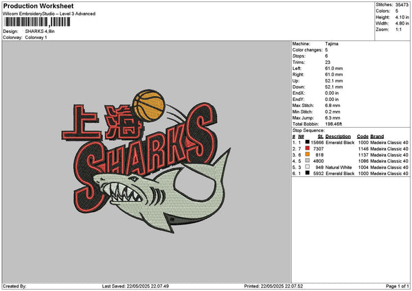Click the Width value '4.80 in'
Image resolution: width=412 pixels, height=291 pixels.
pyautogui.click(x=402, y=23)
